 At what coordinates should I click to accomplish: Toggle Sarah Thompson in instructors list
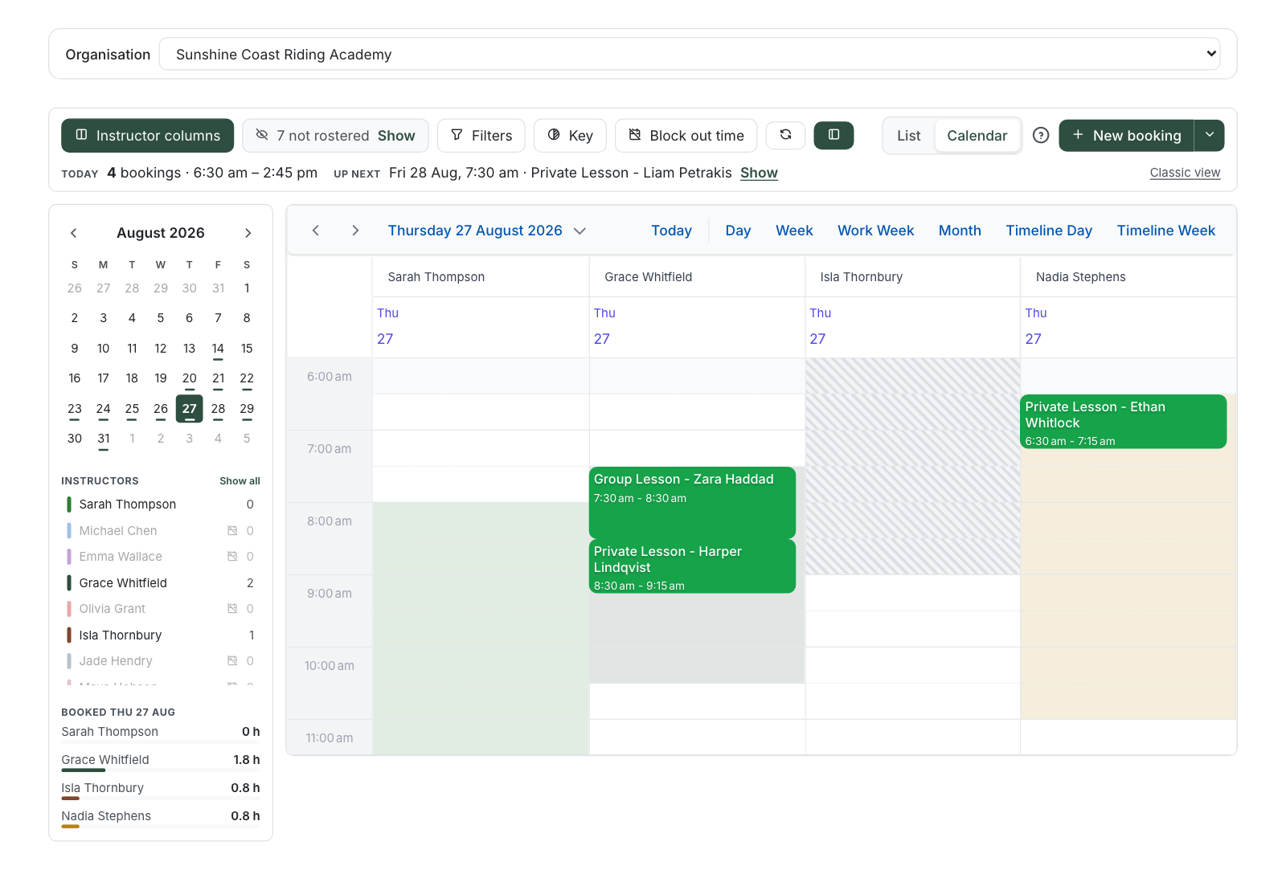pyautogui.click(x=161, y=504)
